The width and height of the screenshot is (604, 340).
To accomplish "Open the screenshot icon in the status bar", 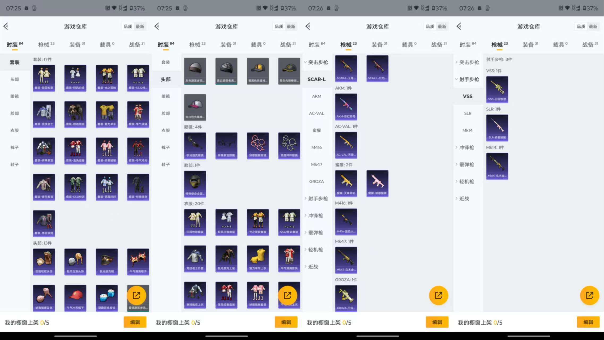I will pyautogui.click(x=34, y=8).
